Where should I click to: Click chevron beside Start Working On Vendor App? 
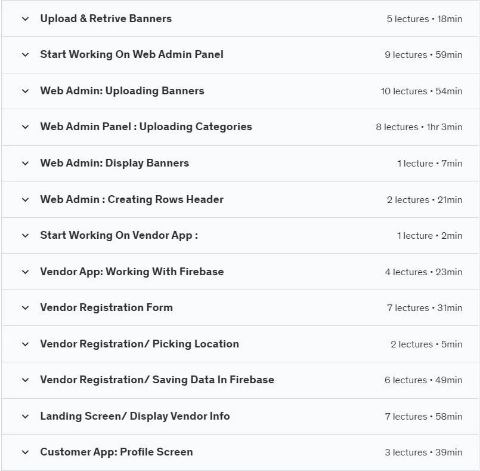[26, 236]
